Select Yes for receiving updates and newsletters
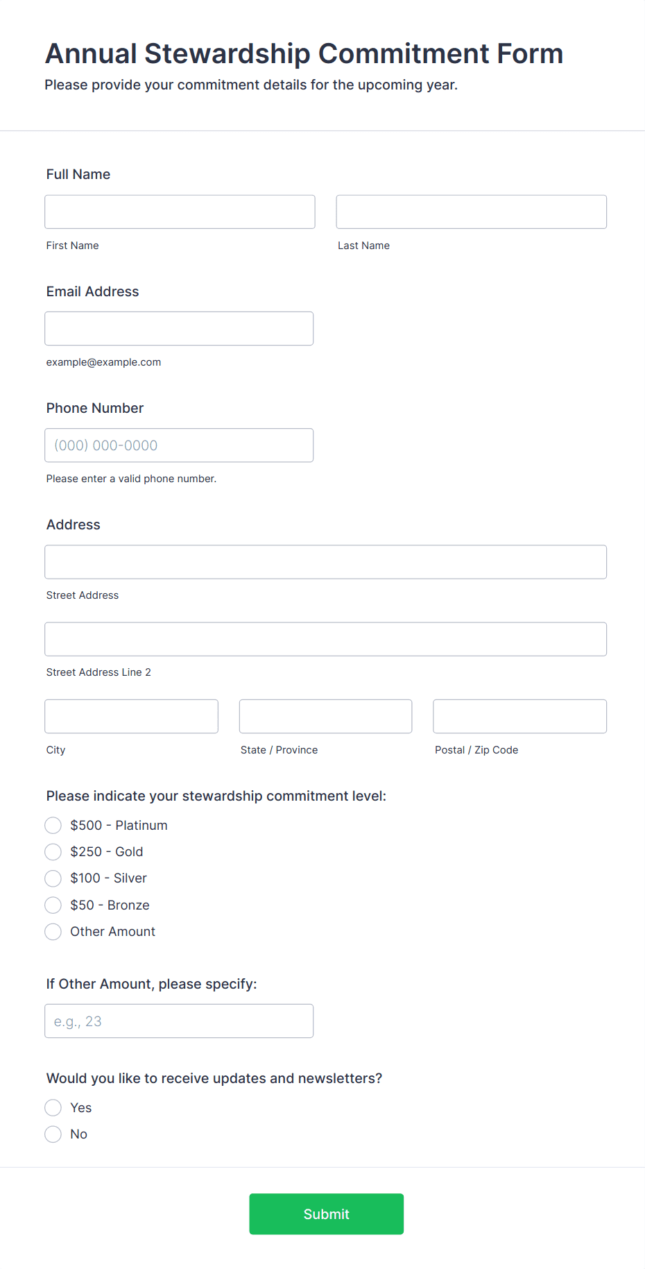 53,1107
